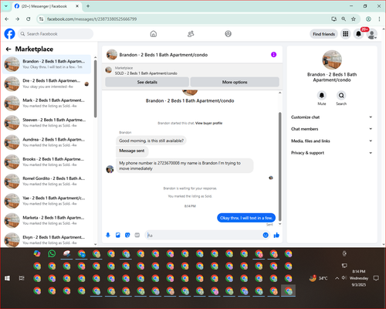Click Find friends button

[323, 34]
